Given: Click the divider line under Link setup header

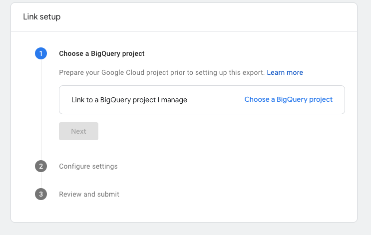Looking at the screenshot, I should (184, 31).
